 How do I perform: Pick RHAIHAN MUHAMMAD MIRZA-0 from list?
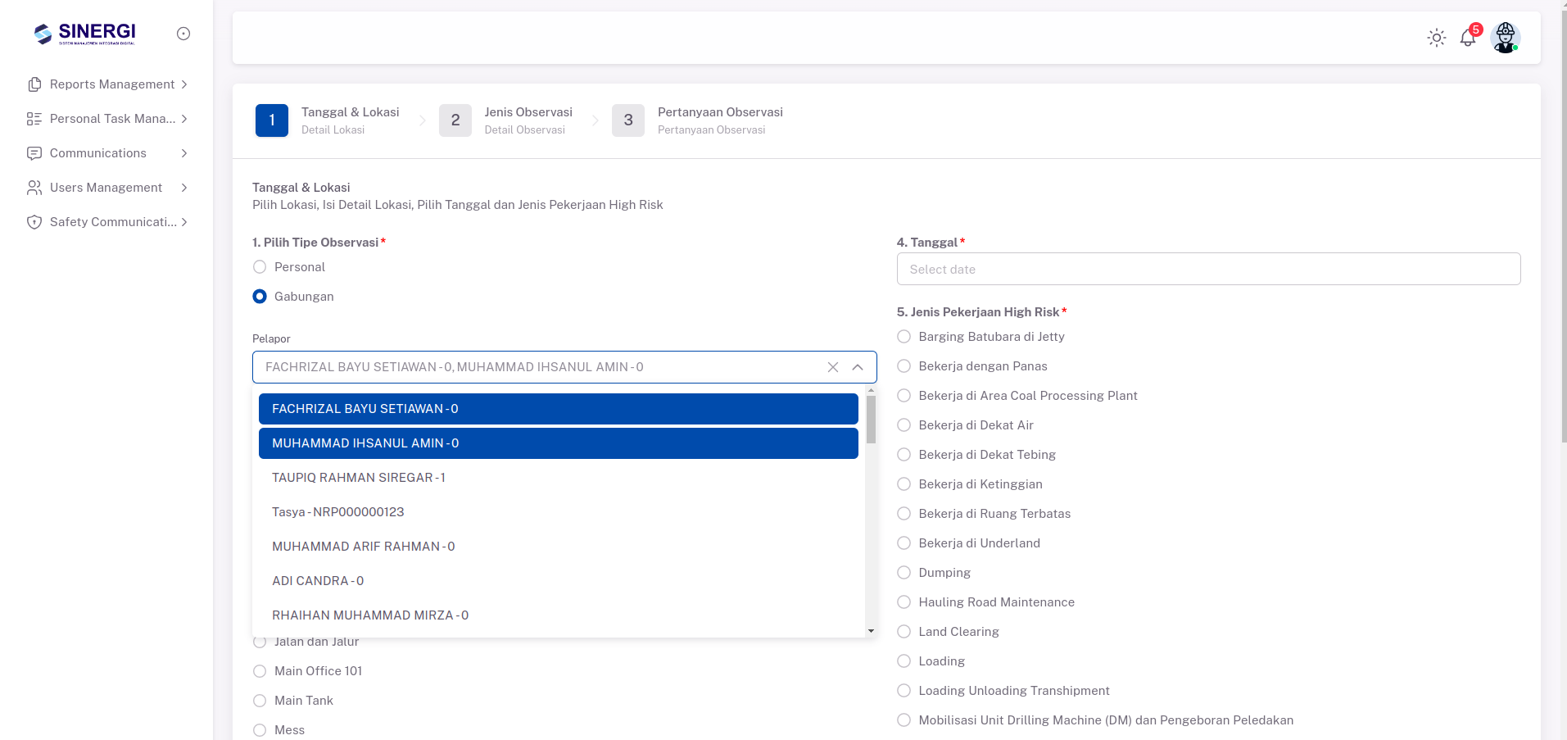pos(559,615)
